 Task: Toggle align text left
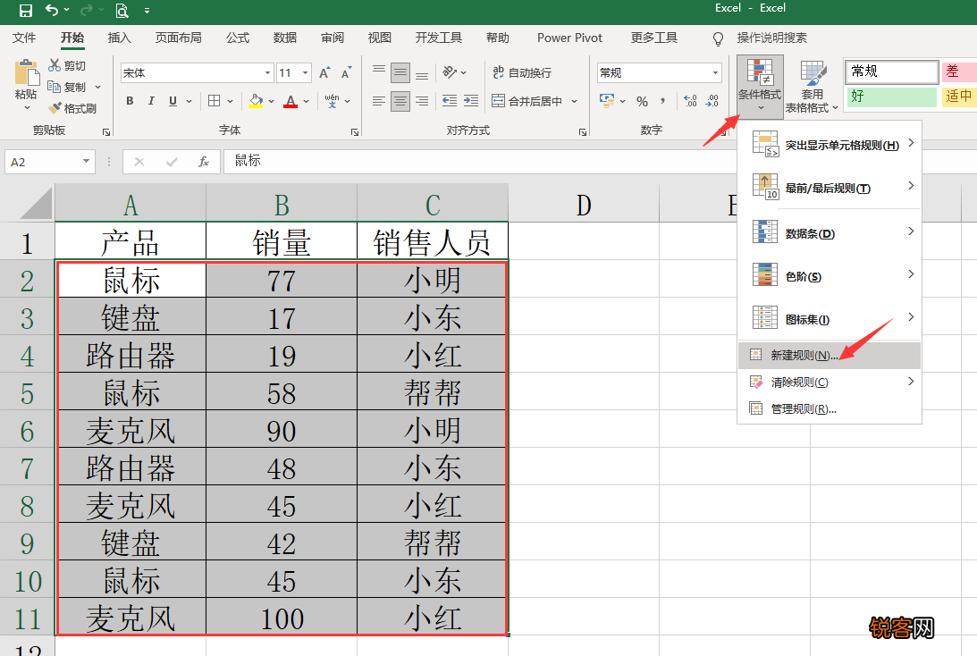[379, 101]
